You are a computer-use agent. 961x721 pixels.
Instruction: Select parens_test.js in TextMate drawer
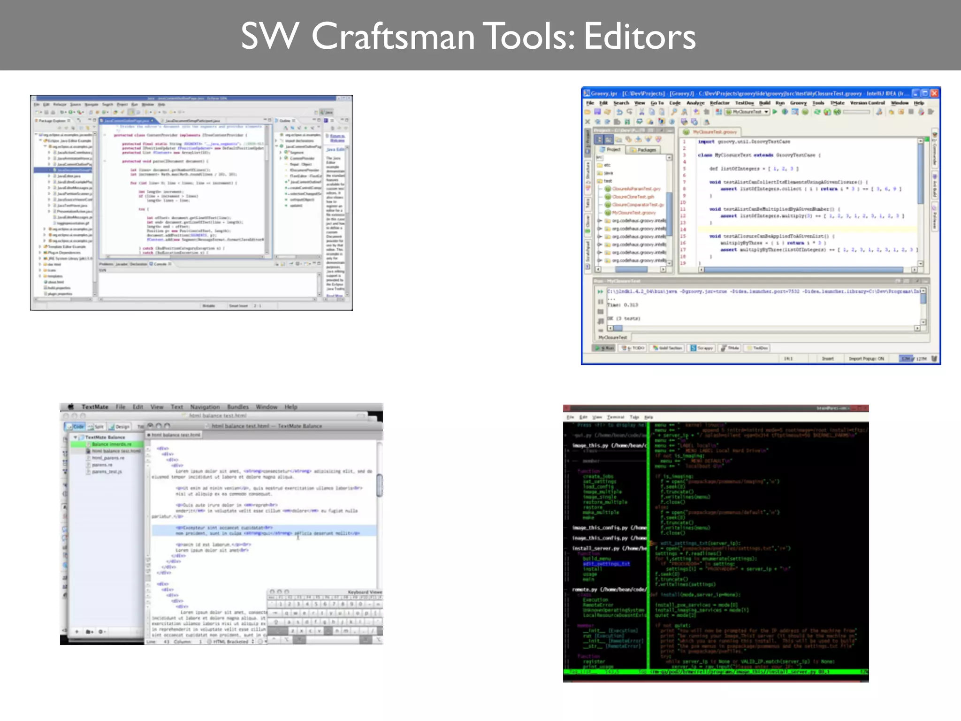[x=104, y=472]
